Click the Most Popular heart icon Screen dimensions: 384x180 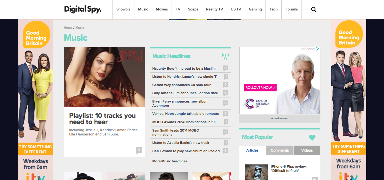tap(312, 138)
